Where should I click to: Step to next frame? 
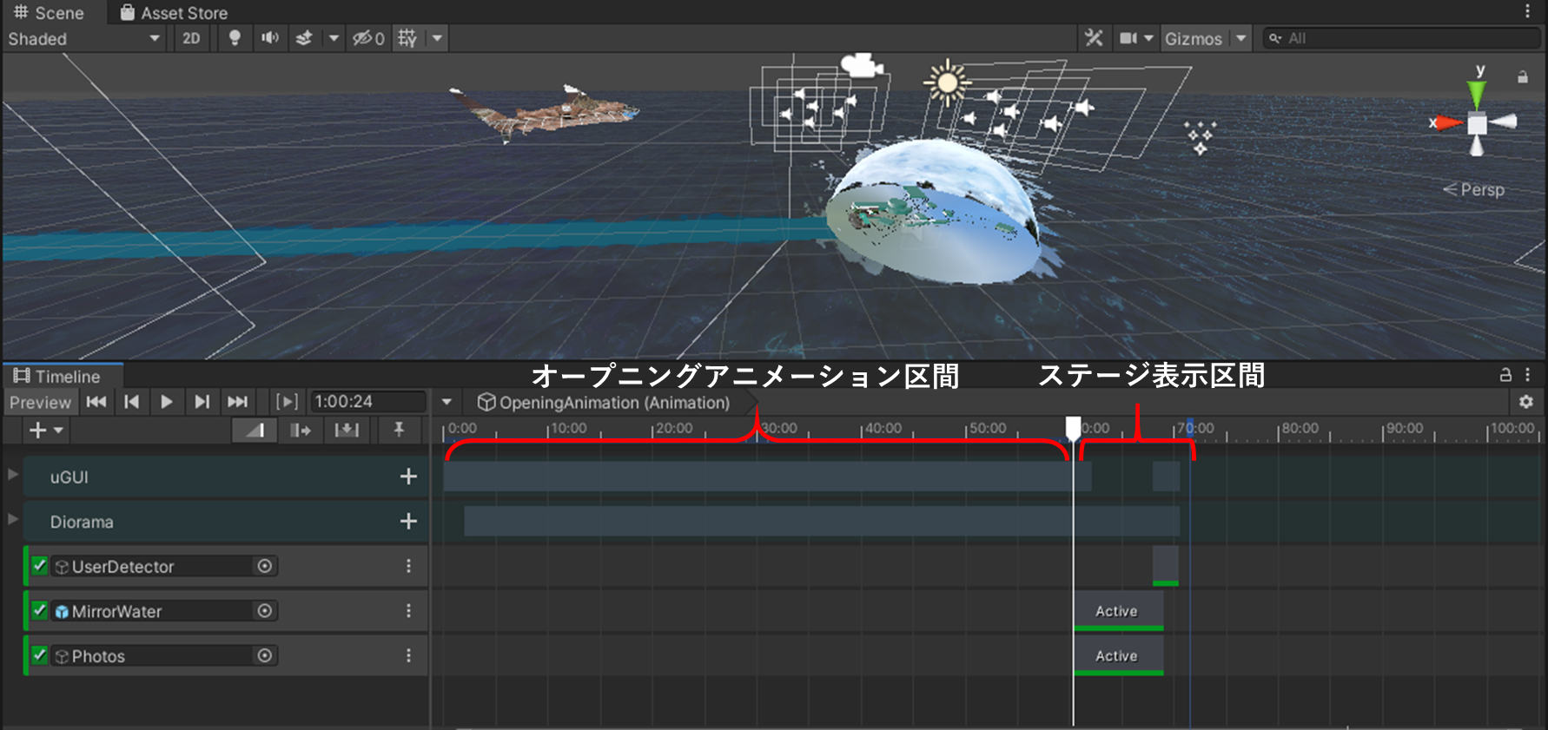[202, 402]
